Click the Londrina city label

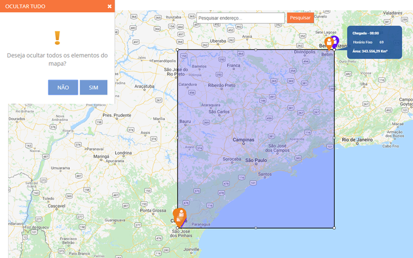point(123,153)
